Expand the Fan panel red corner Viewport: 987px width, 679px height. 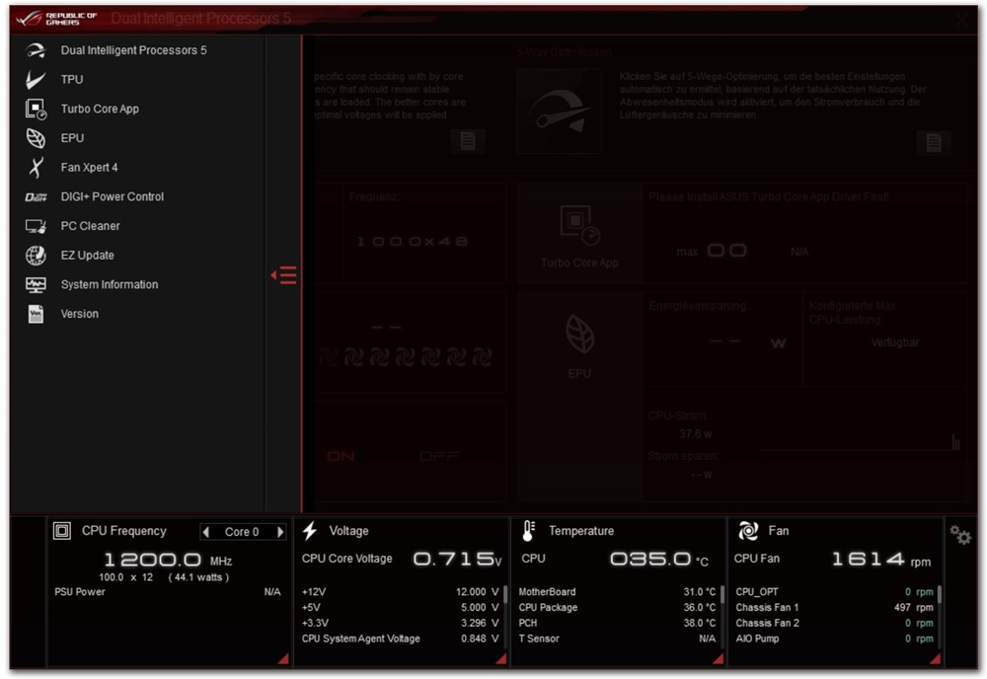[x=936, y=658]
